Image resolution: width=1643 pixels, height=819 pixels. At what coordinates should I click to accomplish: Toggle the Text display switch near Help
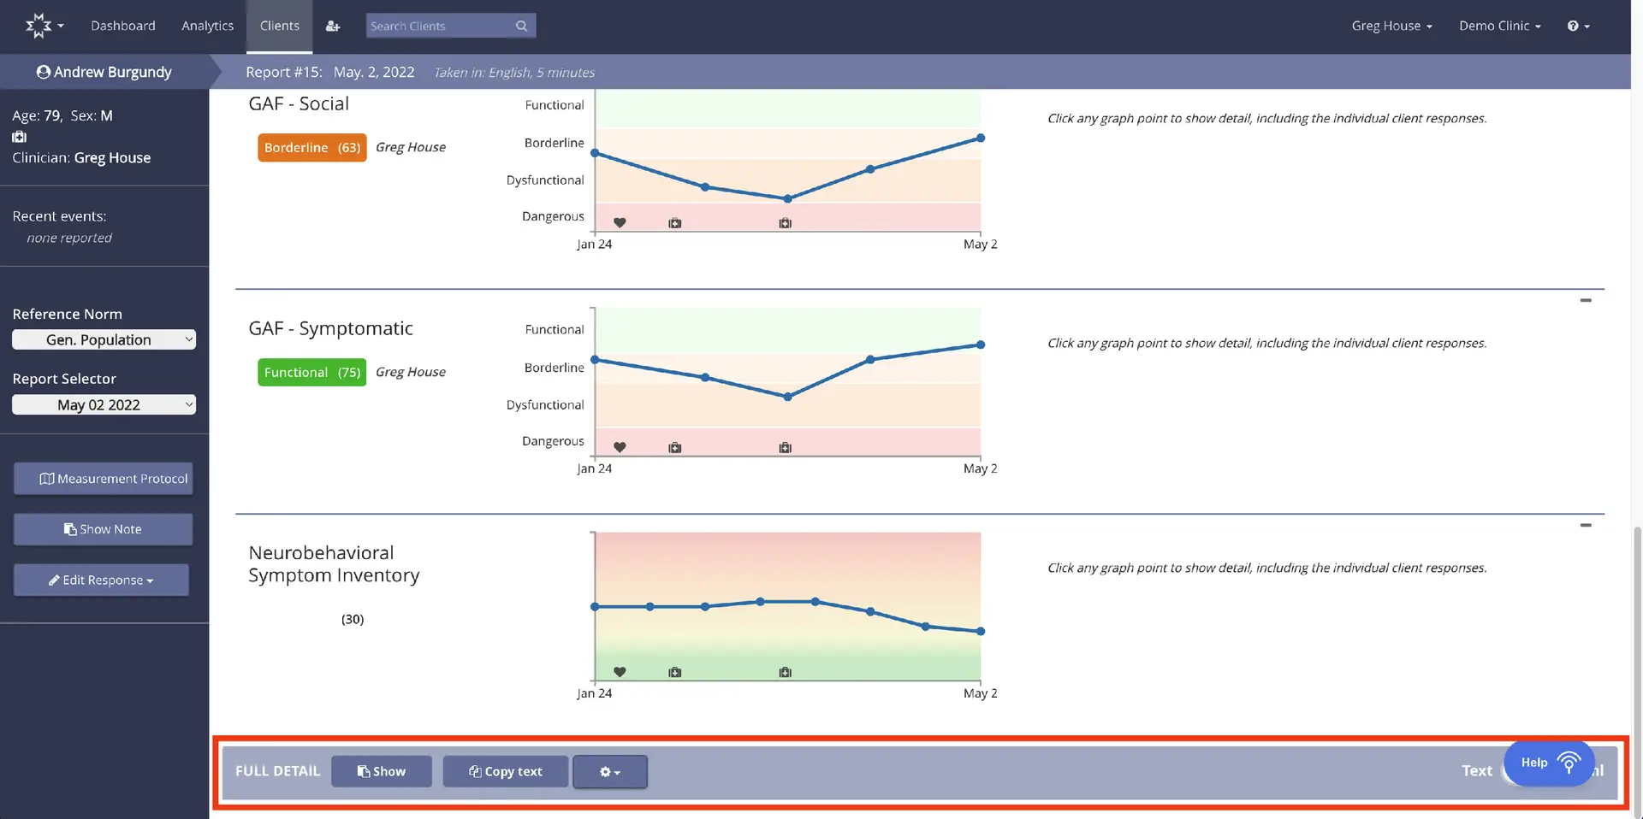(x=1509, y=770)
